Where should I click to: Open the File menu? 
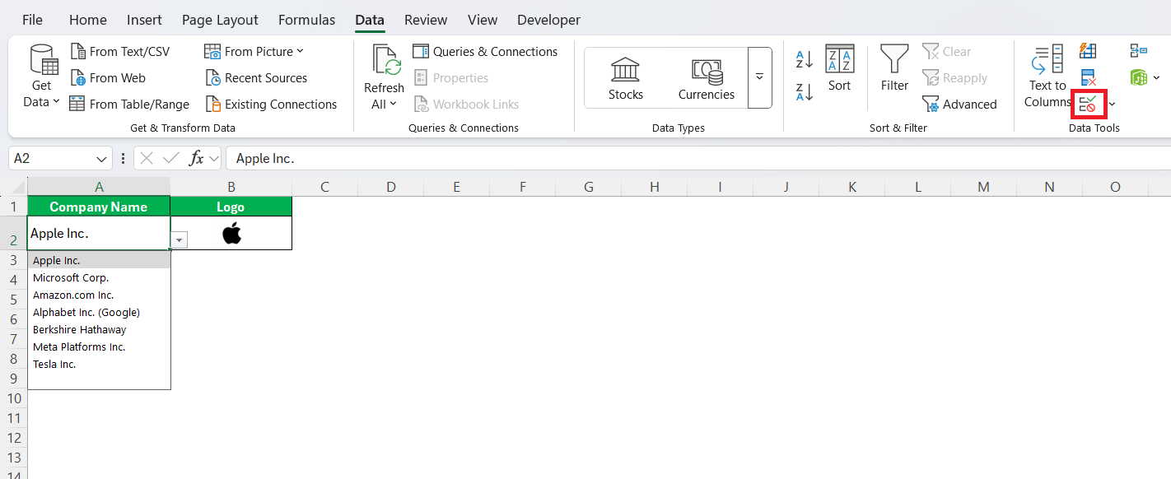[32, 20]
